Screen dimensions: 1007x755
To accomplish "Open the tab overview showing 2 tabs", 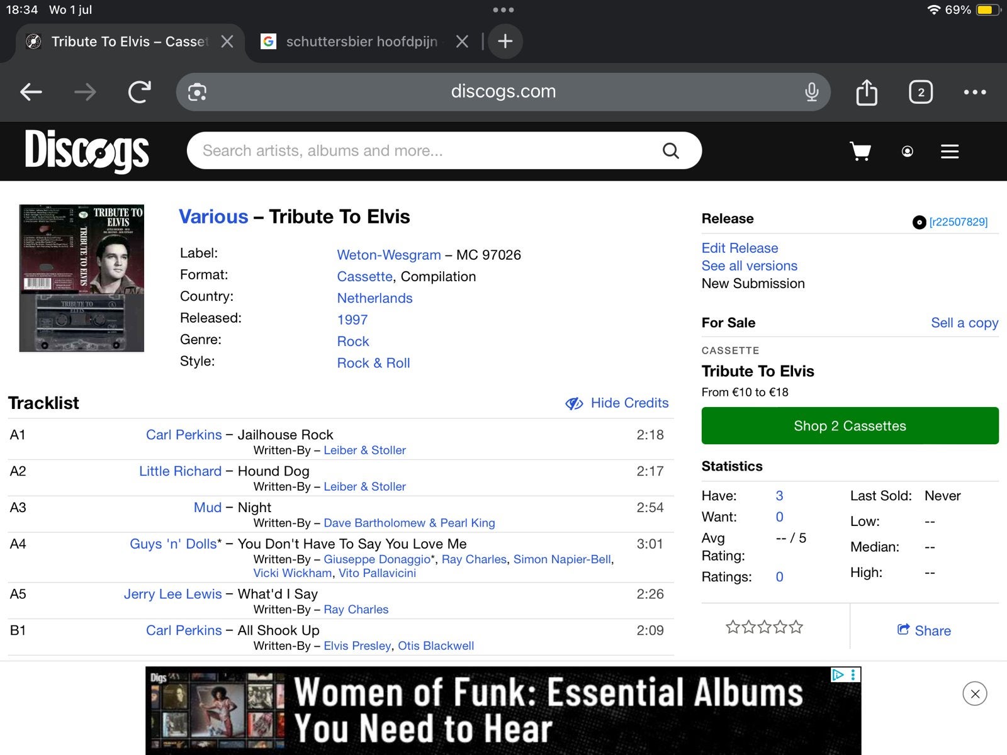I will (921, 92).
